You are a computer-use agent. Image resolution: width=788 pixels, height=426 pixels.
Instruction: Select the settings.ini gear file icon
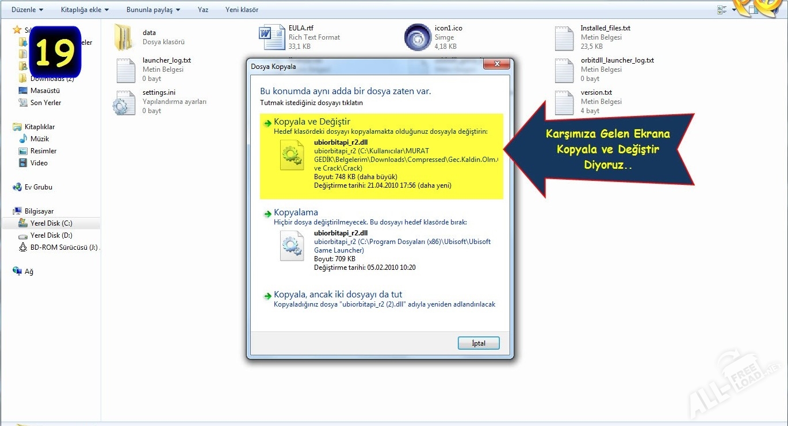124,102
